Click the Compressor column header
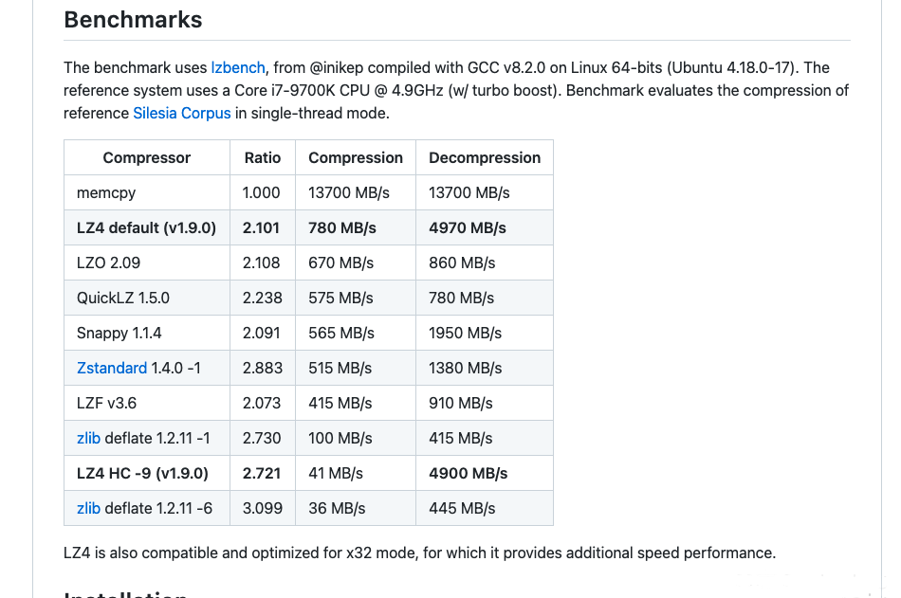Screen dimensions: 901x598 [146, 157]
